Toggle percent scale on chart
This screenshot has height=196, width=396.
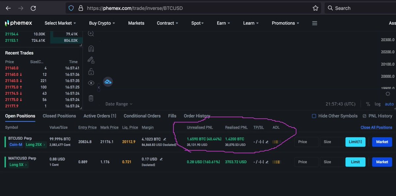point(368,104)
